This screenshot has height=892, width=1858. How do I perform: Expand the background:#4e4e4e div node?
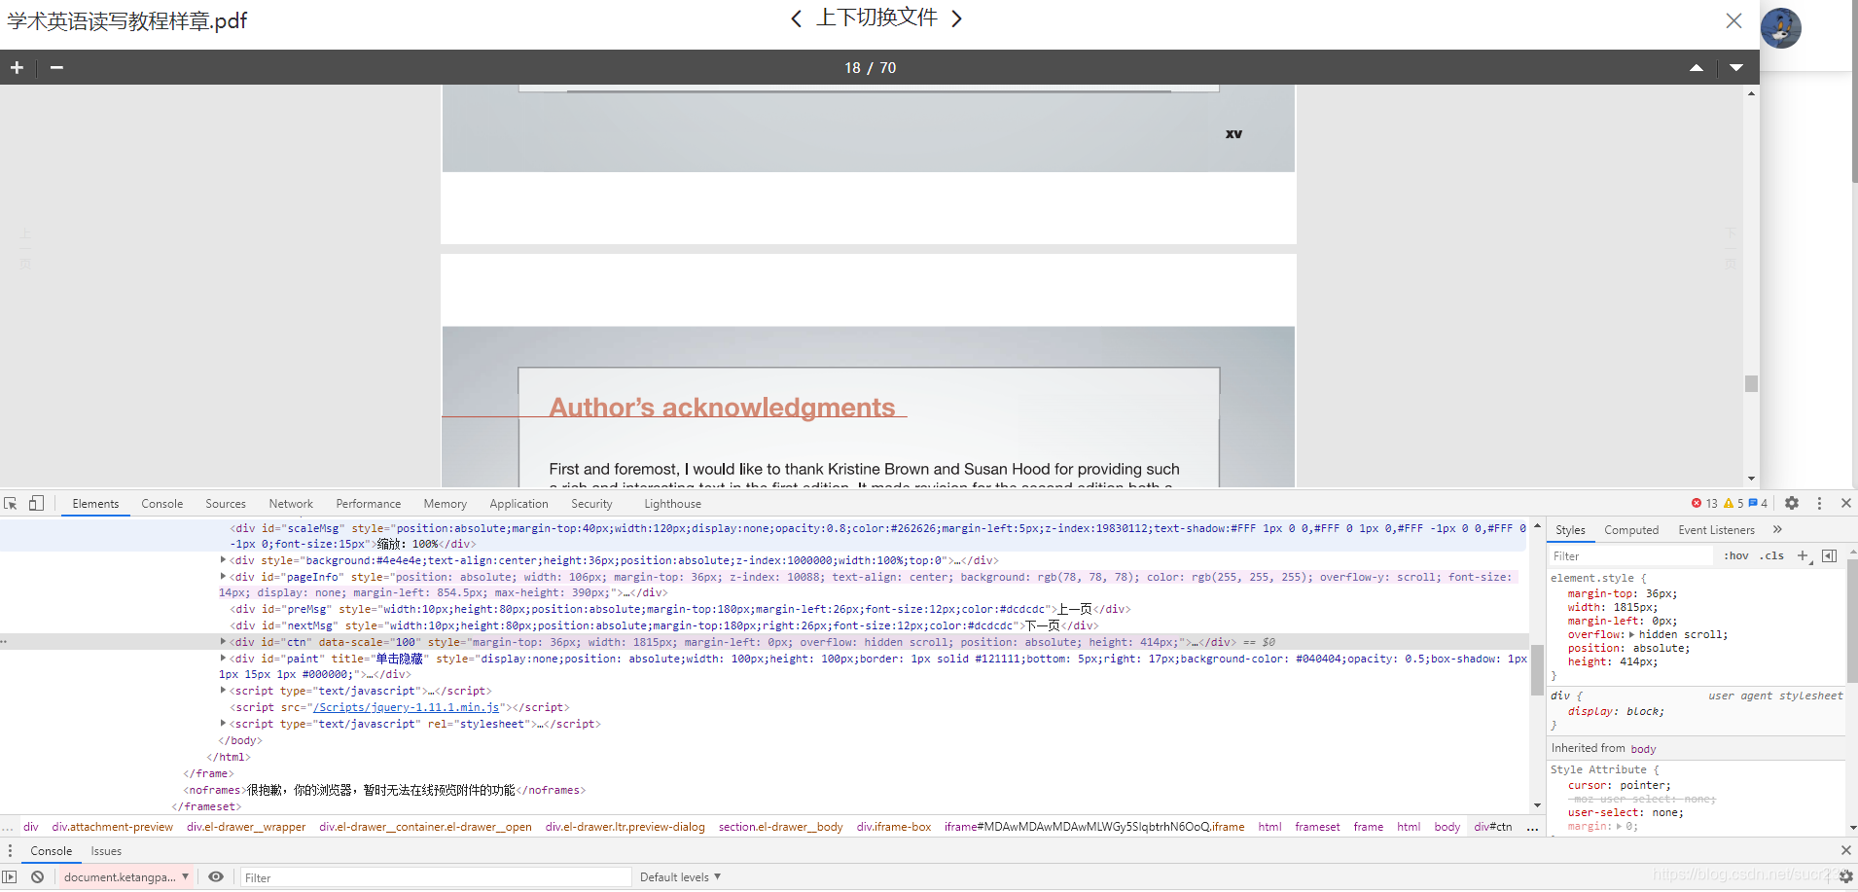point(223,559)
